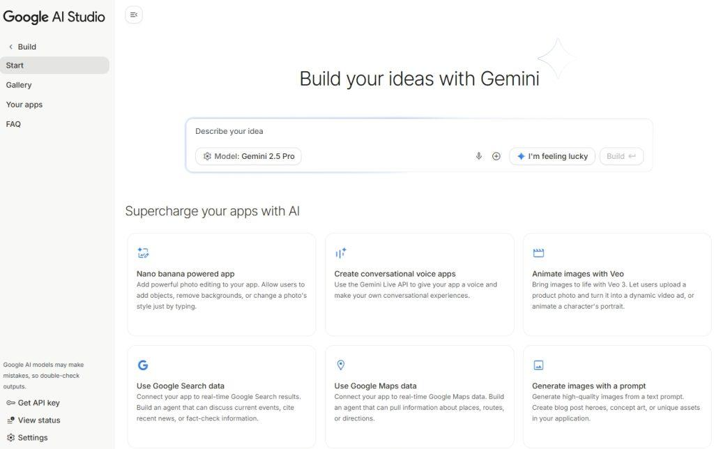Screen dimensions: 714x449
Task: Click the Build submit button
Action: point(621,156)
